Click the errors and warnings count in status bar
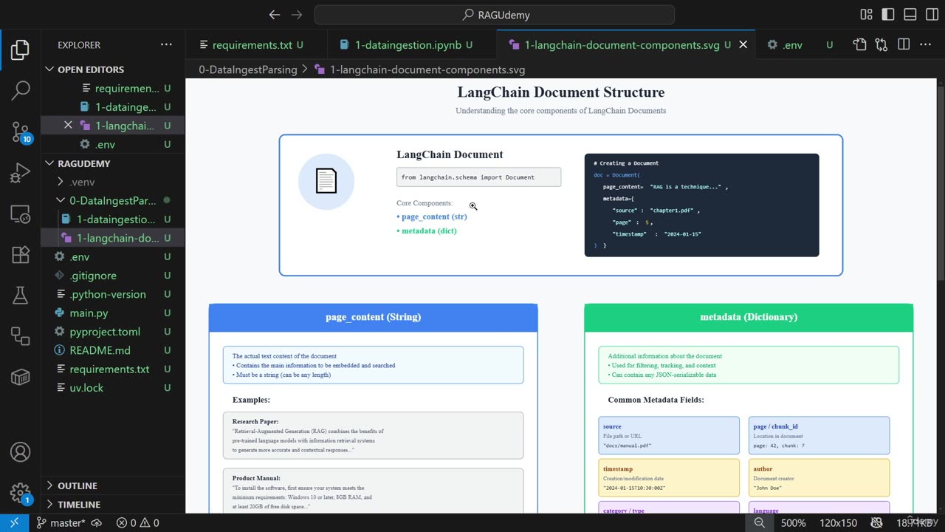Image resolution: width=945 pixels, height=532 pixels. [x=137, y=522]
